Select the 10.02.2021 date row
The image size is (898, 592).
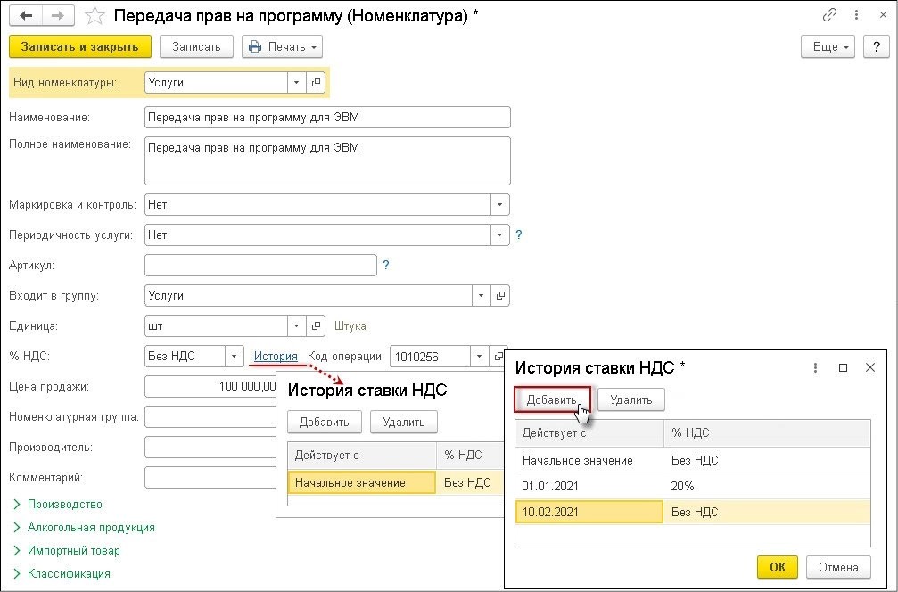(x=589, y=512)
